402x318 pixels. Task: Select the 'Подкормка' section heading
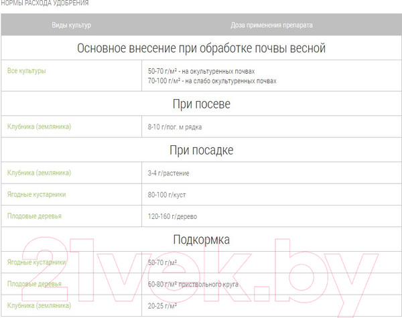pos(201,240)
